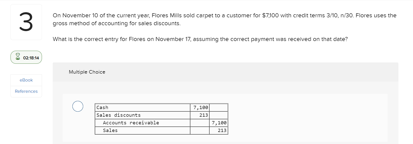This screenshot has width=413, height=144.
Task: Select the first answer choice radio button
Action: click(x=78, y=106)
